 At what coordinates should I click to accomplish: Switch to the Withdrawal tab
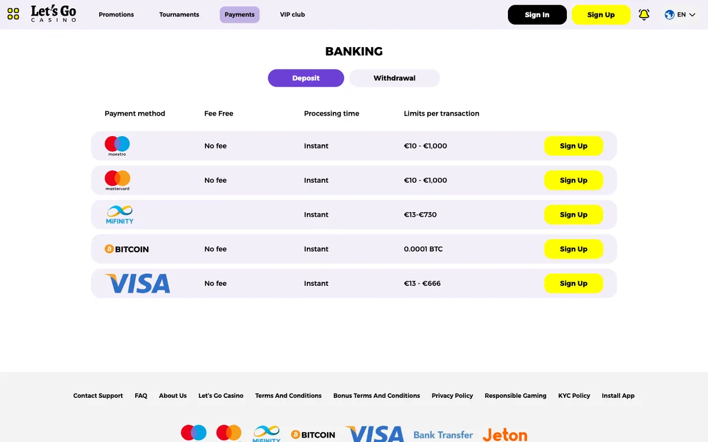pos(395,78)
